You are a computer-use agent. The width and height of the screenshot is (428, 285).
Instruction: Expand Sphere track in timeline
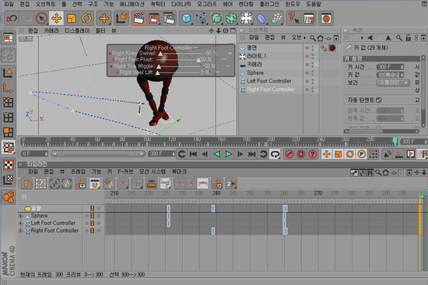coord(21,216)
